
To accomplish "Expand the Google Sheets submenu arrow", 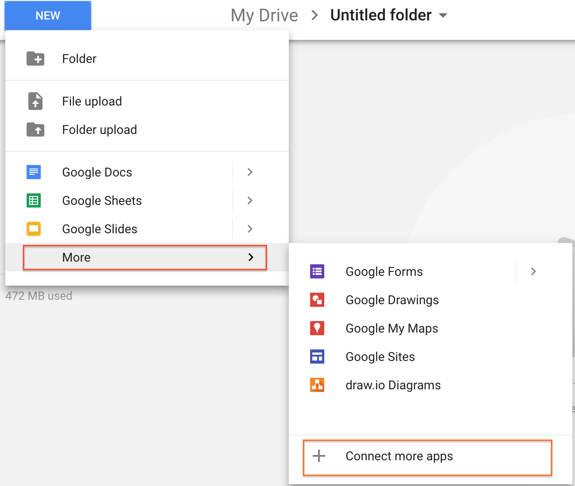I will tap(250, 200).
